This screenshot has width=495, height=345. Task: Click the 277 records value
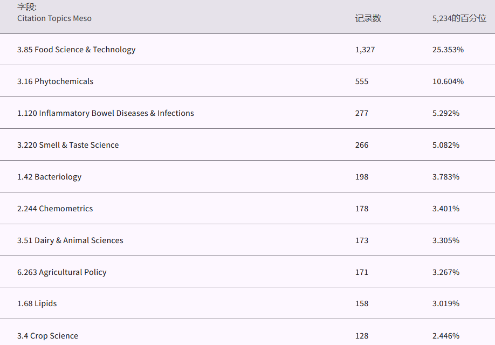[x=362, y=113]
